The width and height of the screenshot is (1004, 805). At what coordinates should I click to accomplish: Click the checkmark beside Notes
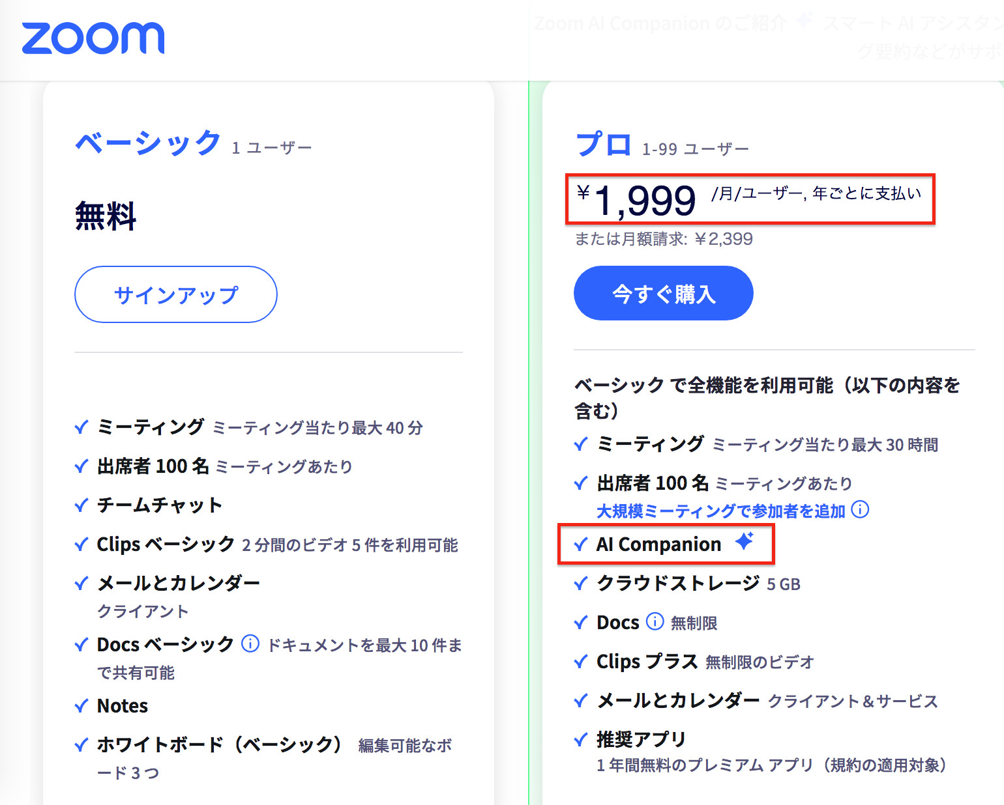82,706
